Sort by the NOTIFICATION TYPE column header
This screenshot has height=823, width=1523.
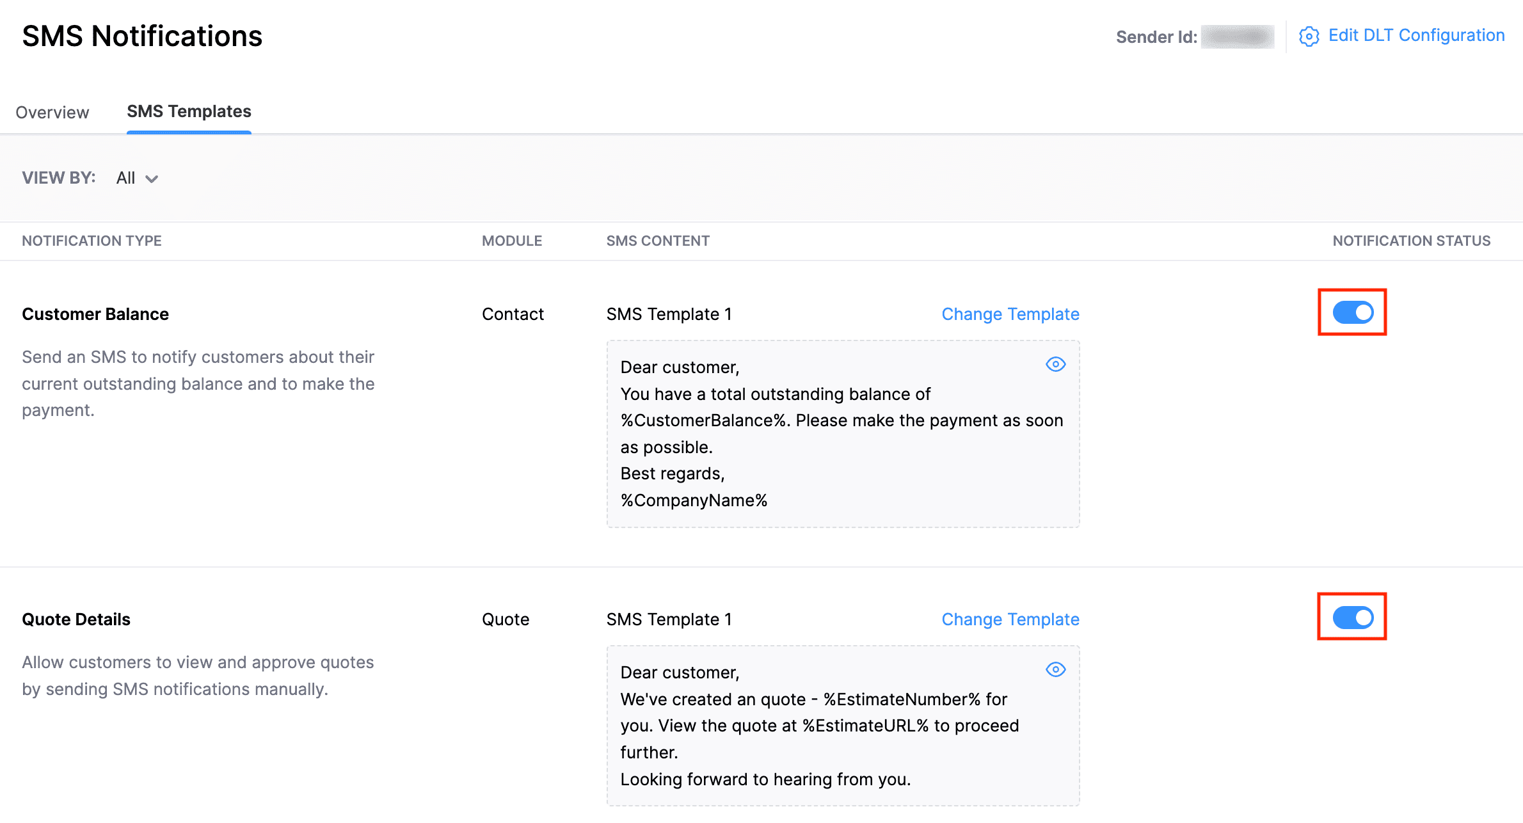pos(92,241)
